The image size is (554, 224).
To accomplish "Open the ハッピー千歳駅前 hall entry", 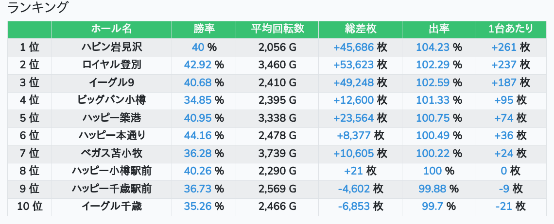I will 111,189.
